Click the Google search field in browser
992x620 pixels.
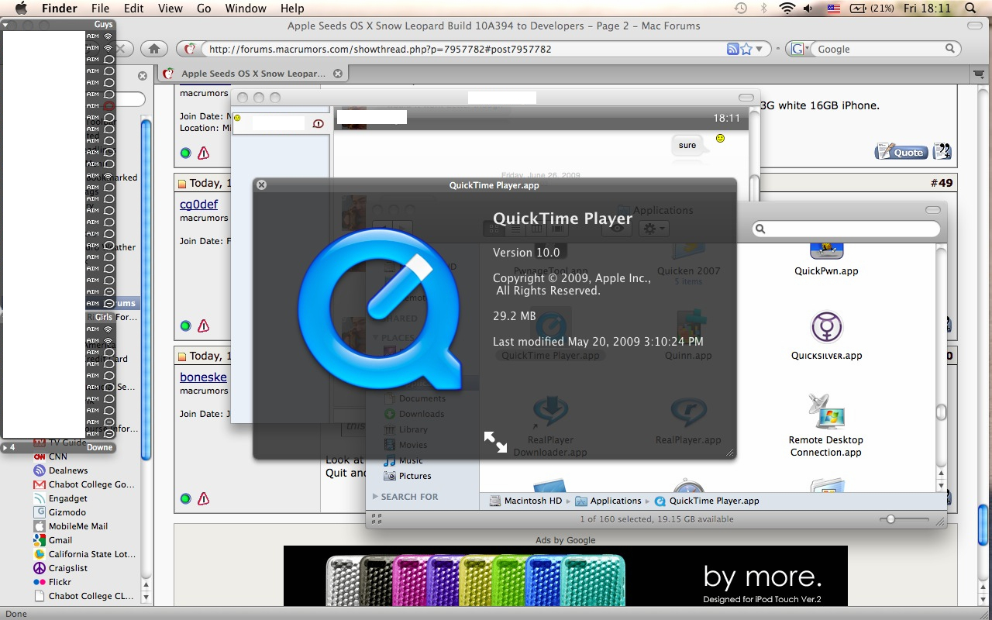pos(880,49)
